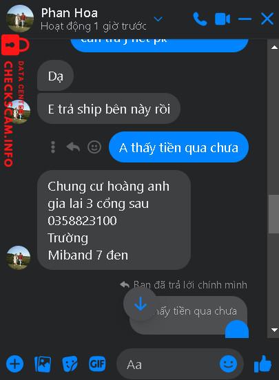Reply to the 'A thấy tiền qua chưa' message

(x=73, y=147)
